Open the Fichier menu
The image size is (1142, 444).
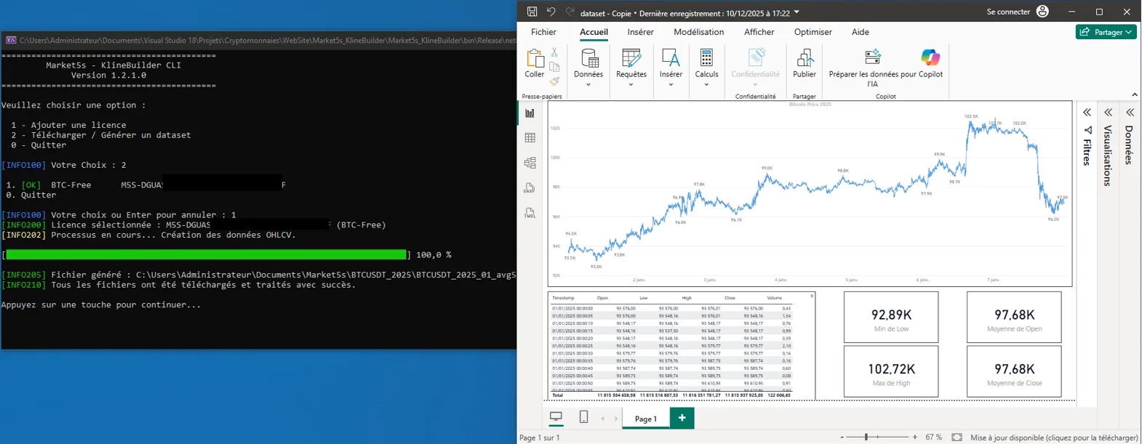click(543, 32)
